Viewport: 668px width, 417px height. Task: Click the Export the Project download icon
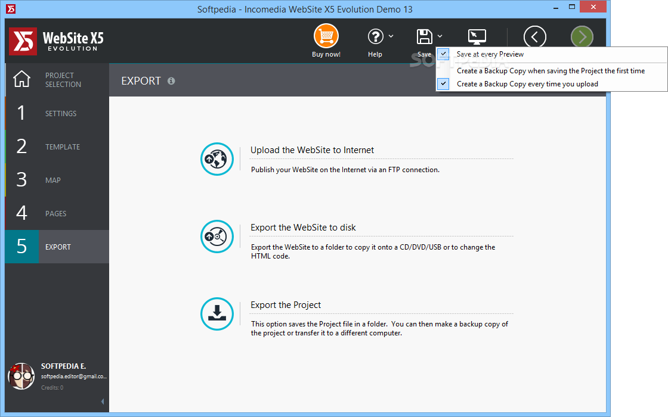click(x=217, y=314)
